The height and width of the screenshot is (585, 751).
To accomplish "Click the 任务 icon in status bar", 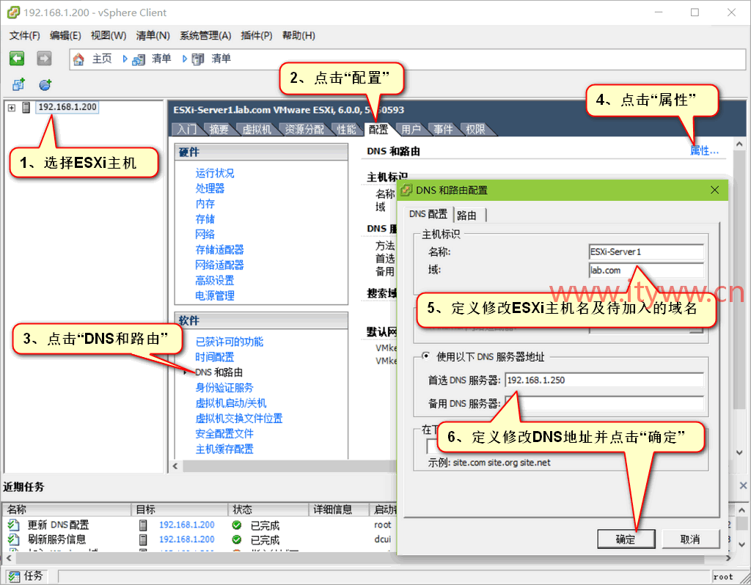I will [x=14, y=576].
